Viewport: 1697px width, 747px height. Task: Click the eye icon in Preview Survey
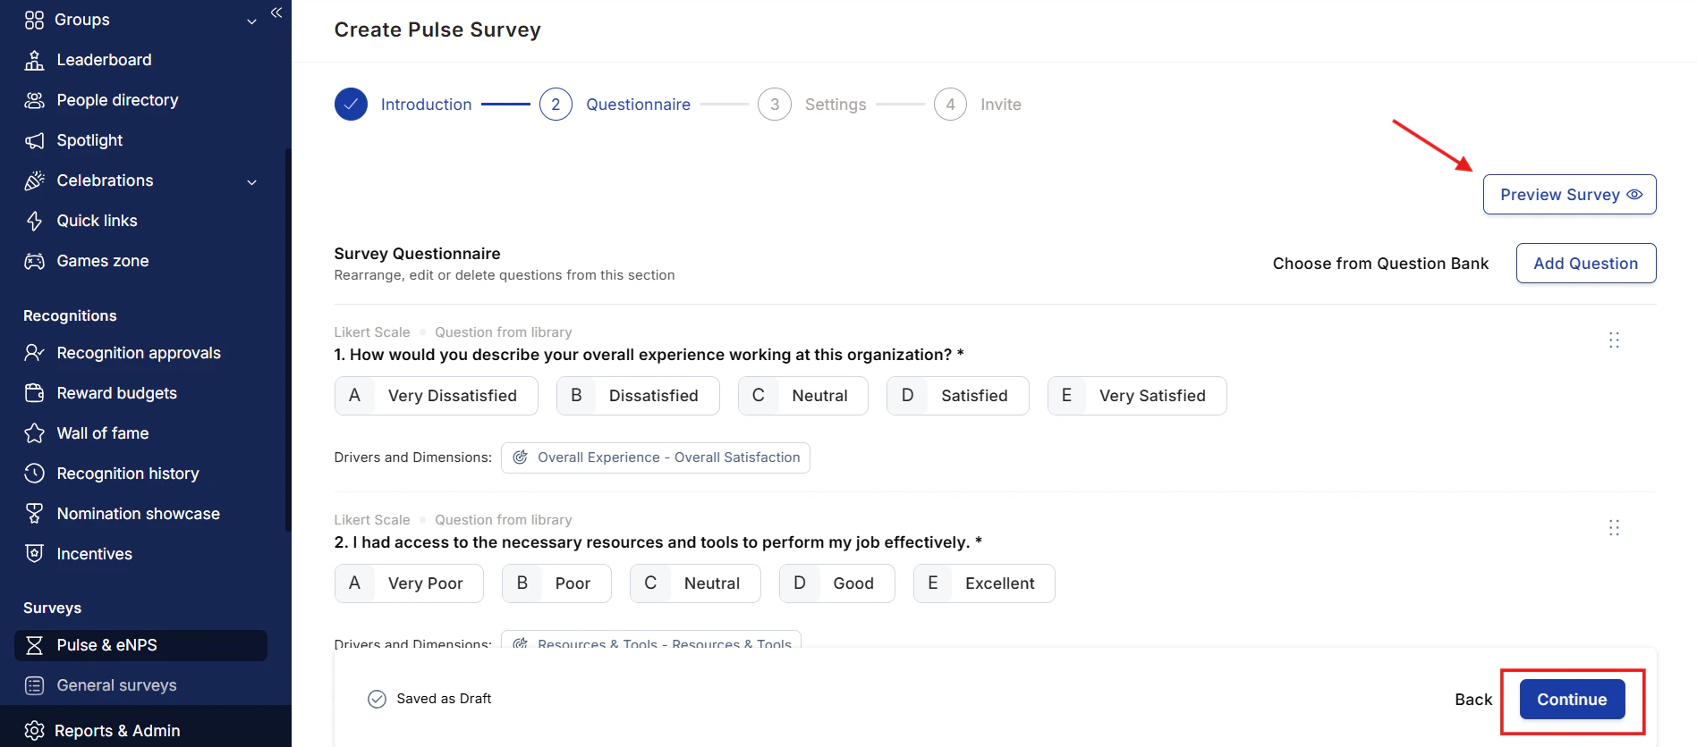click(x=1634, y=195)
